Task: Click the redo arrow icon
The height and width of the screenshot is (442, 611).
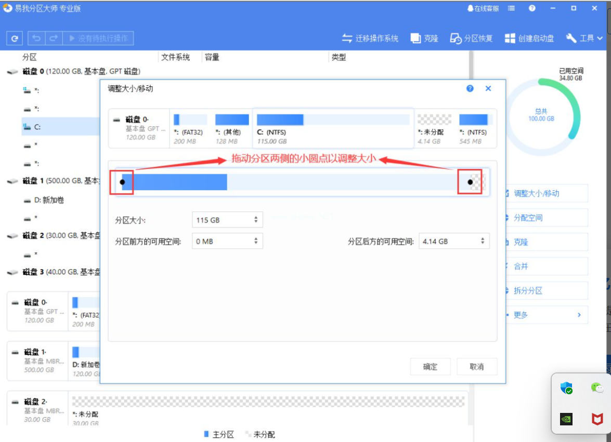Action: pyautogui.click(x=53, y=38)
